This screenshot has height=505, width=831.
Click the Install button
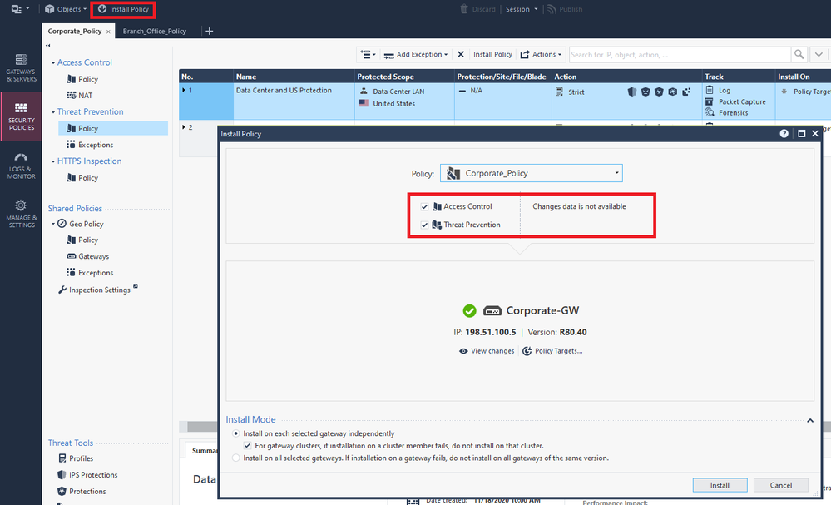pos(720,485)
